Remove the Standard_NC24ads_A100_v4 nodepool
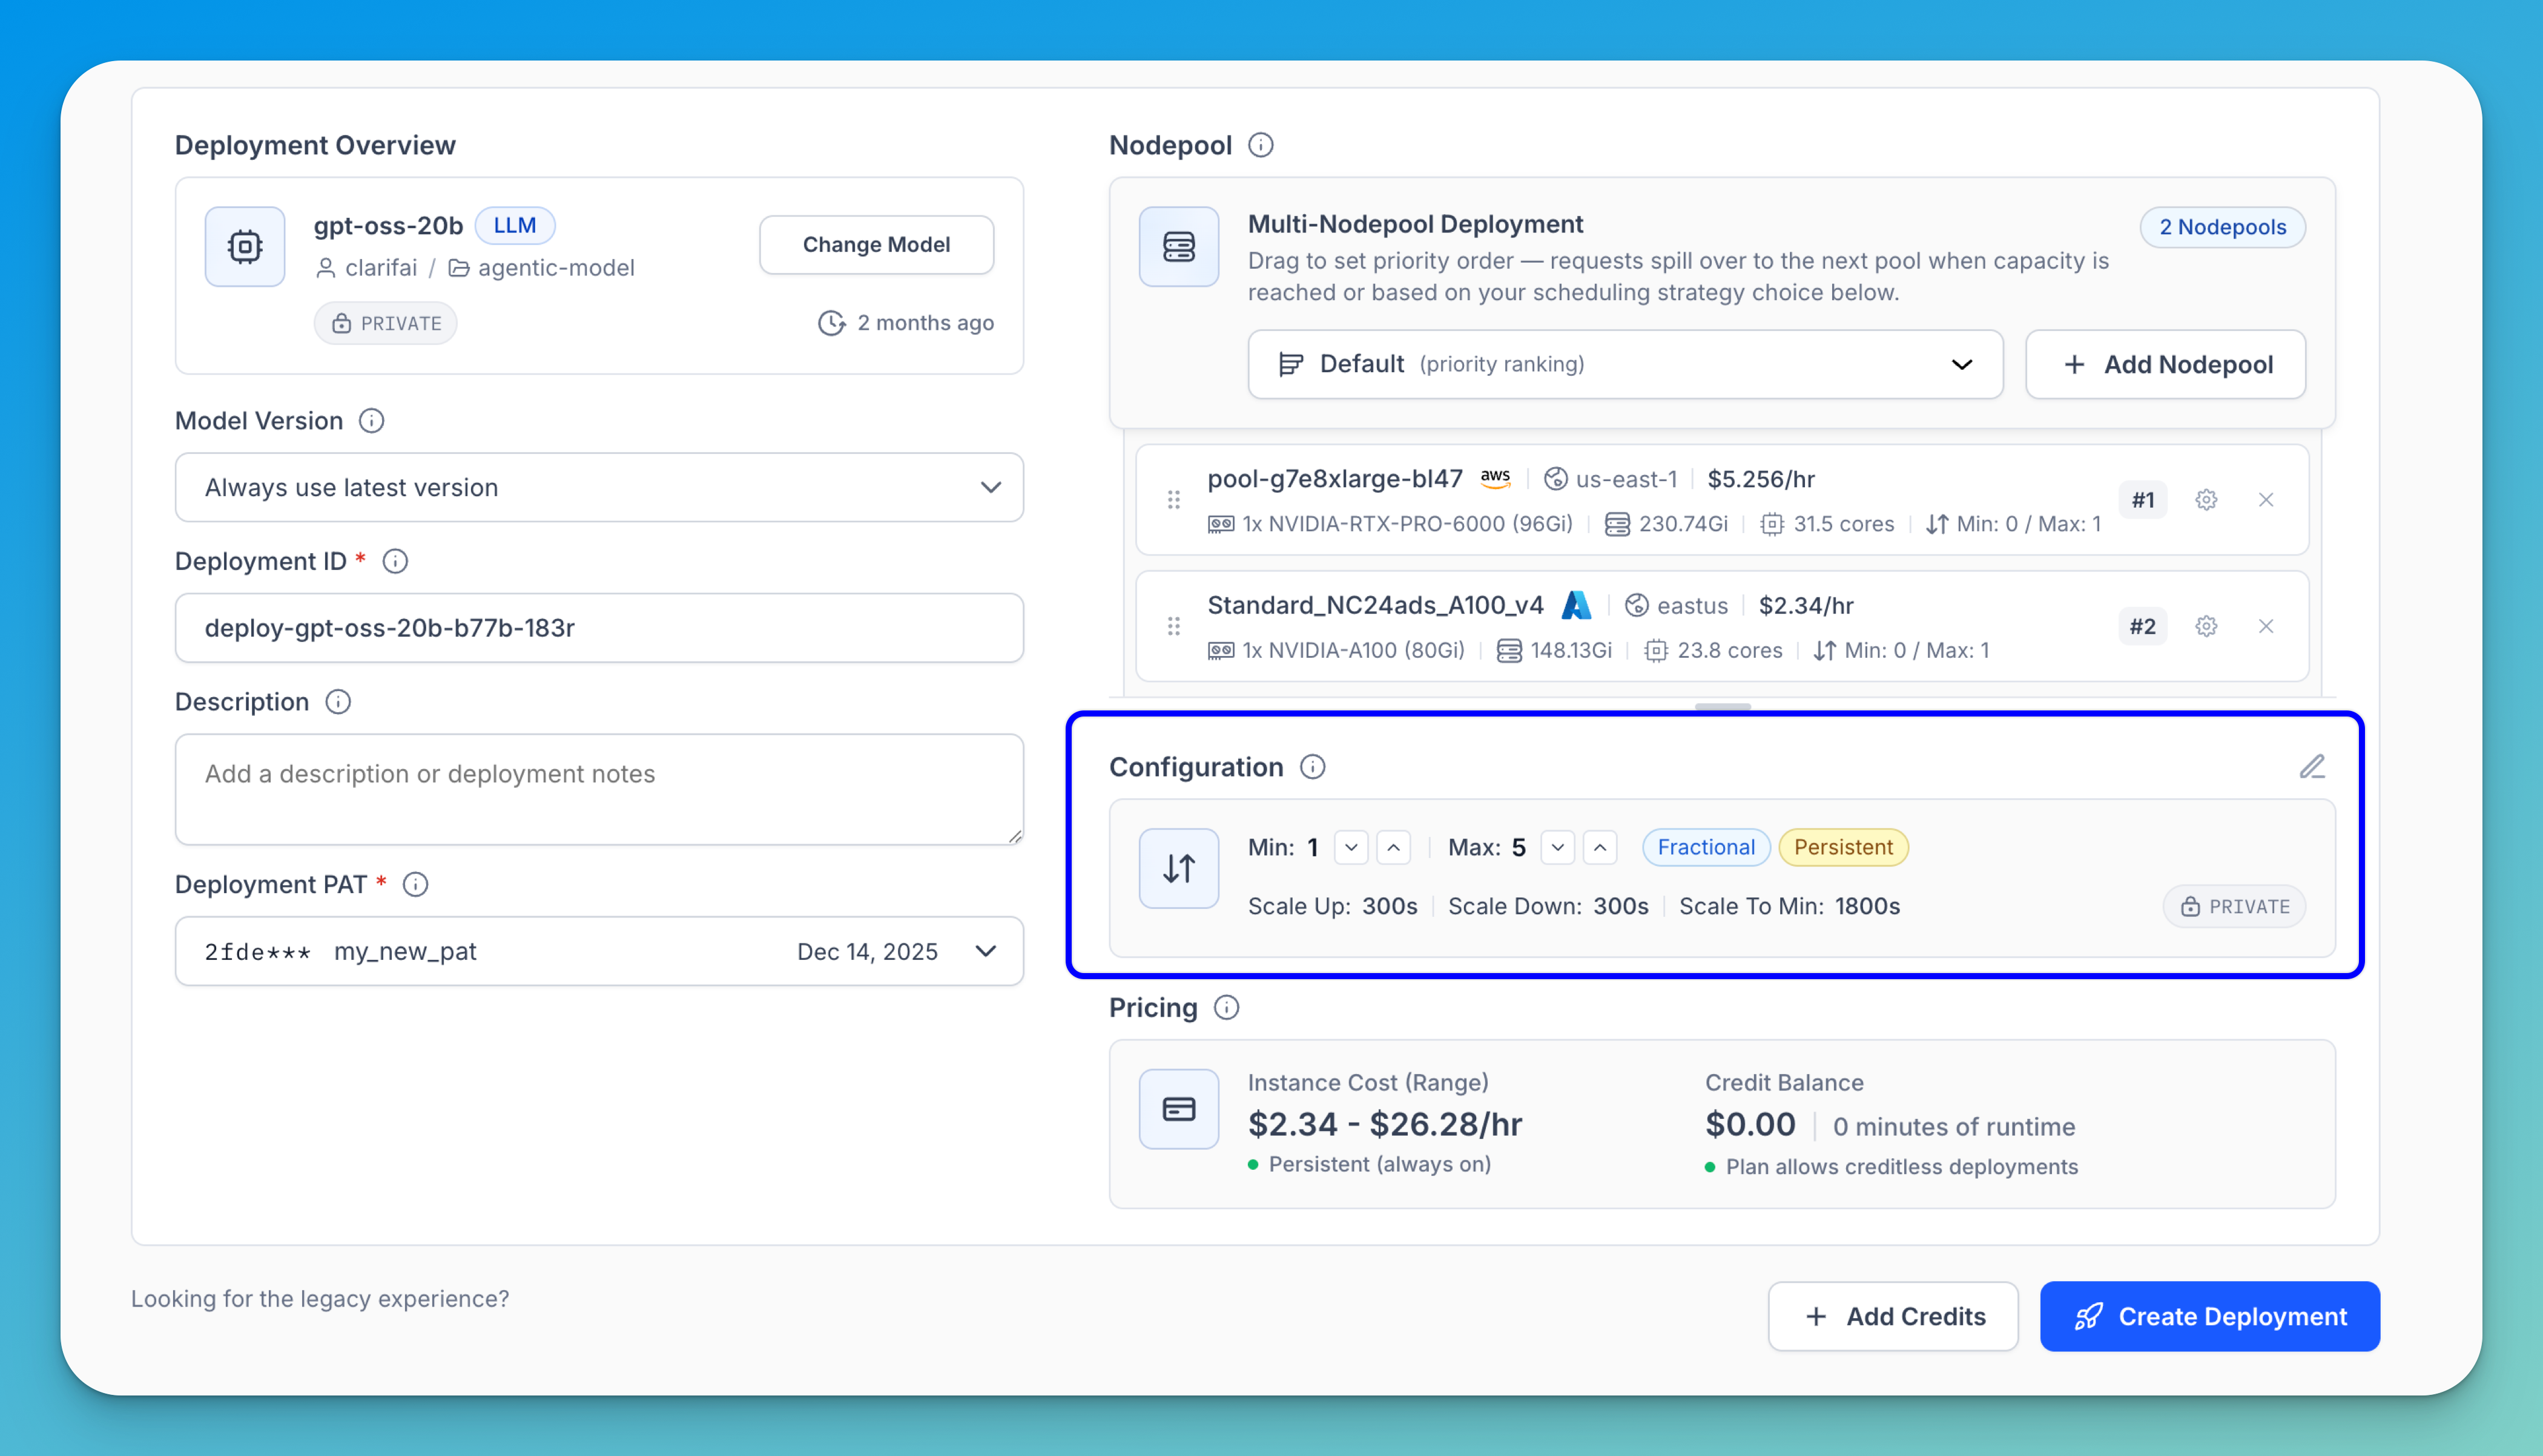Screen dimensions: 2543x1456 pos(2266,626)
